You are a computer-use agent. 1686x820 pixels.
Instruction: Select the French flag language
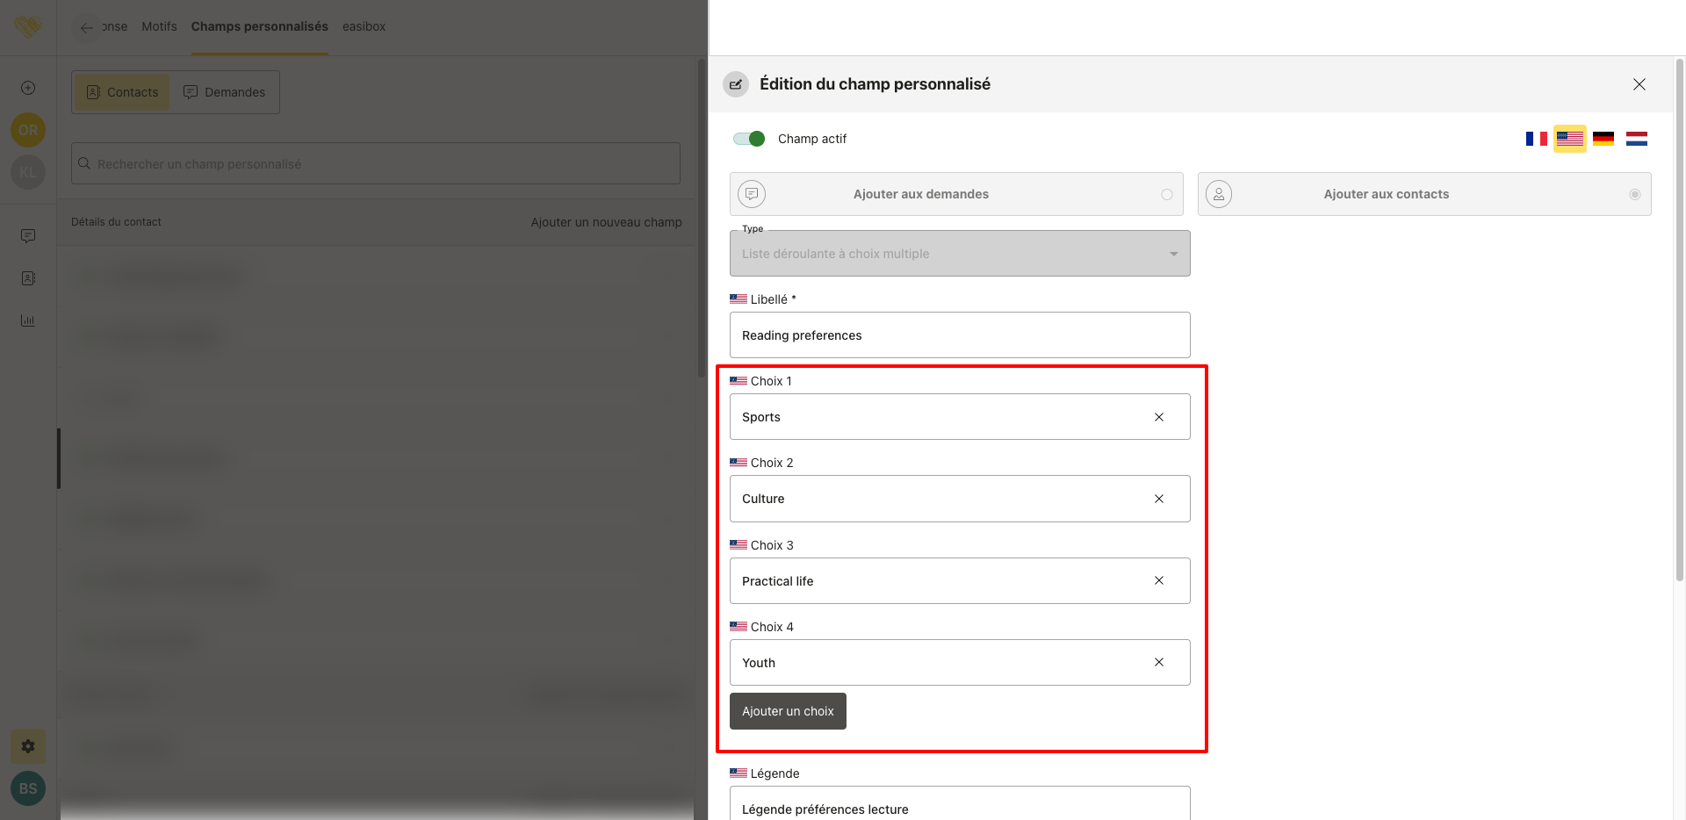pyautogui.click(x=1536, y=139)
